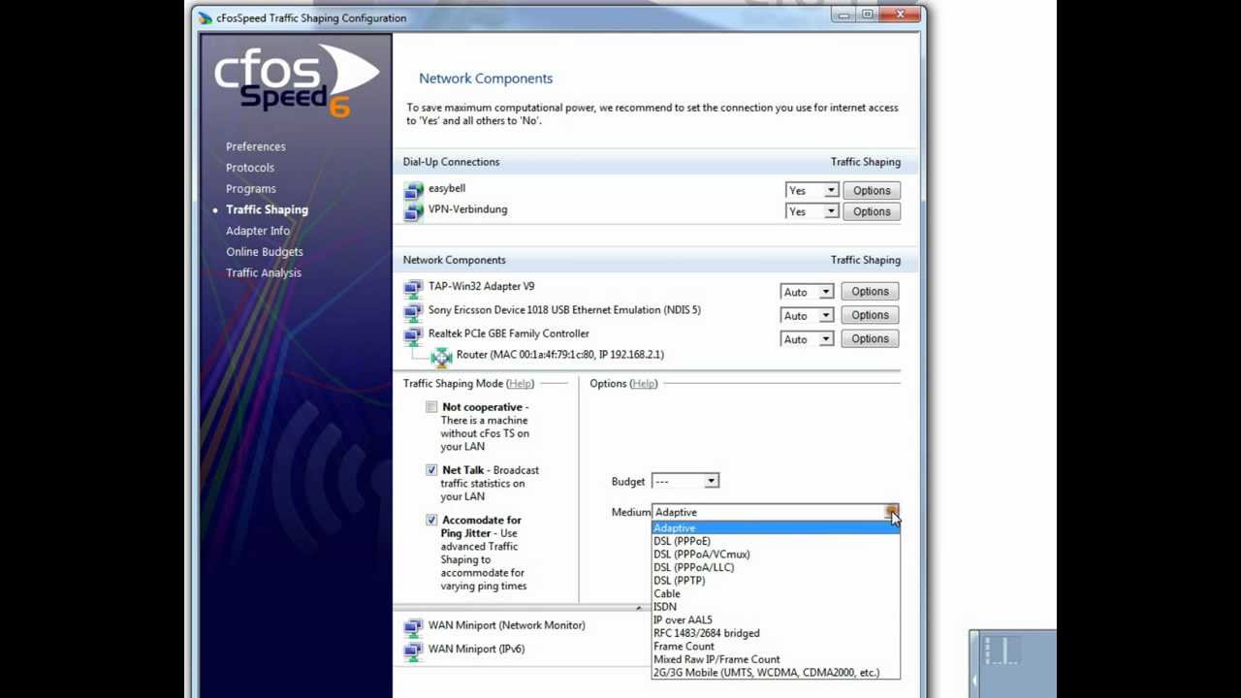
Task: Click the WAN Miniport (IPv6) icon
Action: coord(414,650)
